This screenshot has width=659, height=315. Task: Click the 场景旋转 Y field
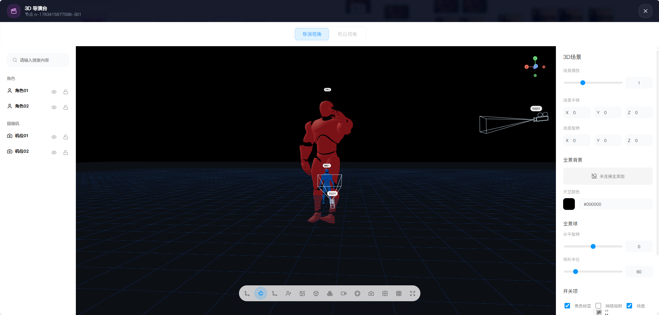tap(608, 140)
